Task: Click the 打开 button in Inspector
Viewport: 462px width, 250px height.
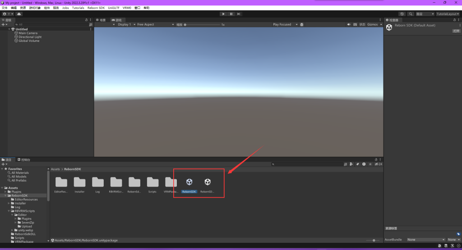Action: [x=456, y=31]
